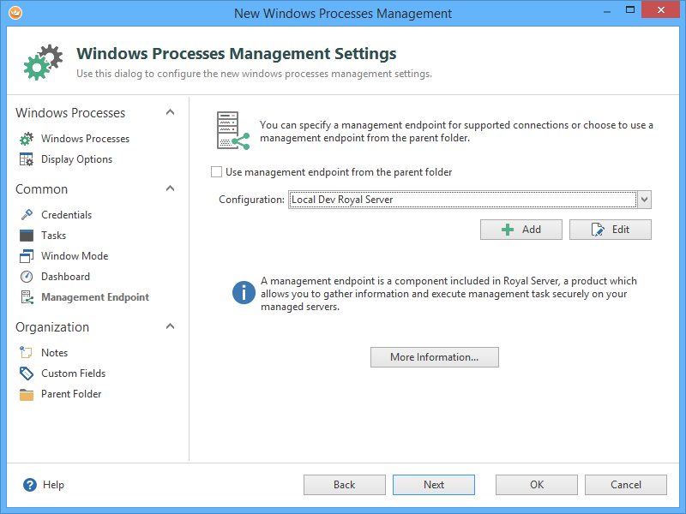Click the Parent Folder icon
This screenshot has height=514, width=686.
coord(27,394)
